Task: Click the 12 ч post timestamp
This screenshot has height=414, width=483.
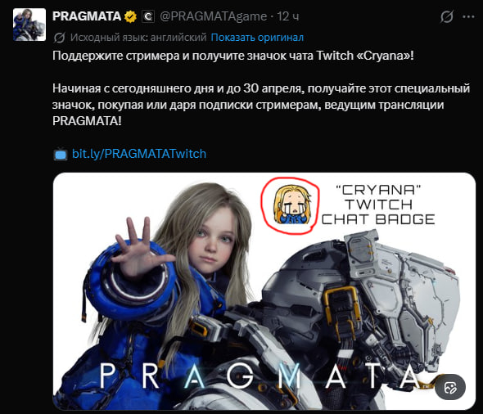Action: click(x=287, y=16)
